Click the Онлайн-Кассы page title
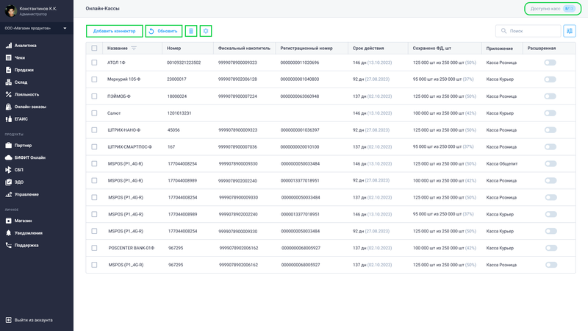The height and width of the screenshot is (331, 588). (x=102, y=8)
